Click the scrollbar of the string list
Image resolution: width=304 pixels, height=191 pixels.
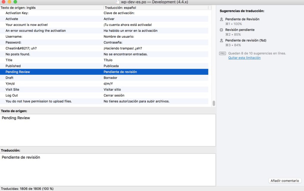(x=213, y=103)
